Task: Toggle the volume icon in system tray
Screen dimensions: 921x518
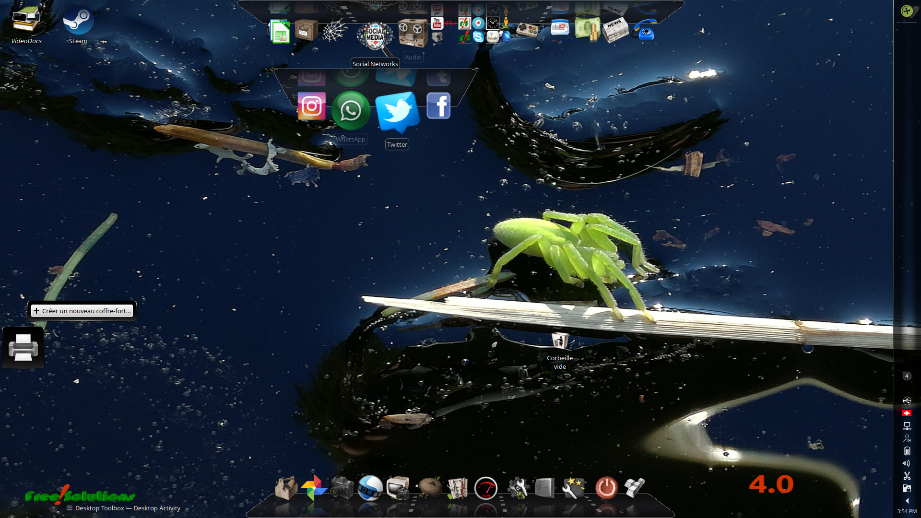Action: (907, 463)
